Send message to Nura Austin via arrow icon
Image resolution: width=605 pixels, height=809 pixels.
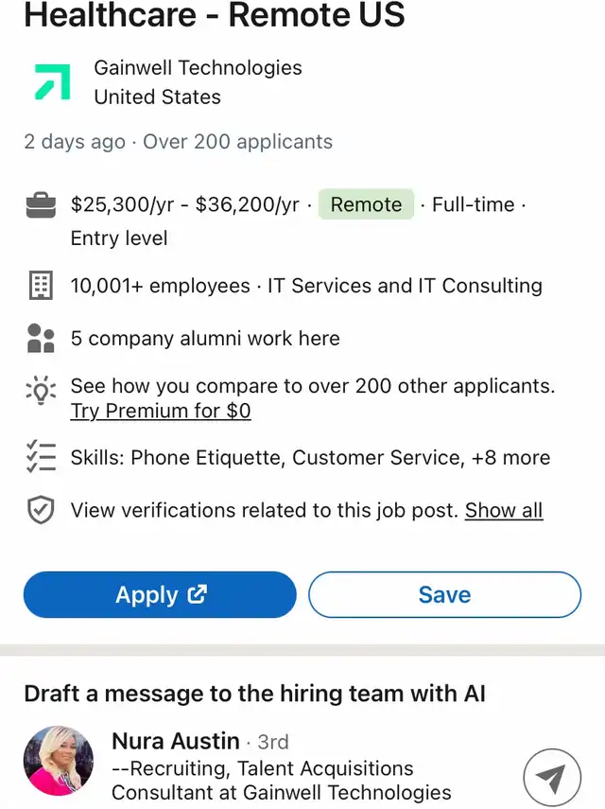pyautogui.click(x=551, y=778)
